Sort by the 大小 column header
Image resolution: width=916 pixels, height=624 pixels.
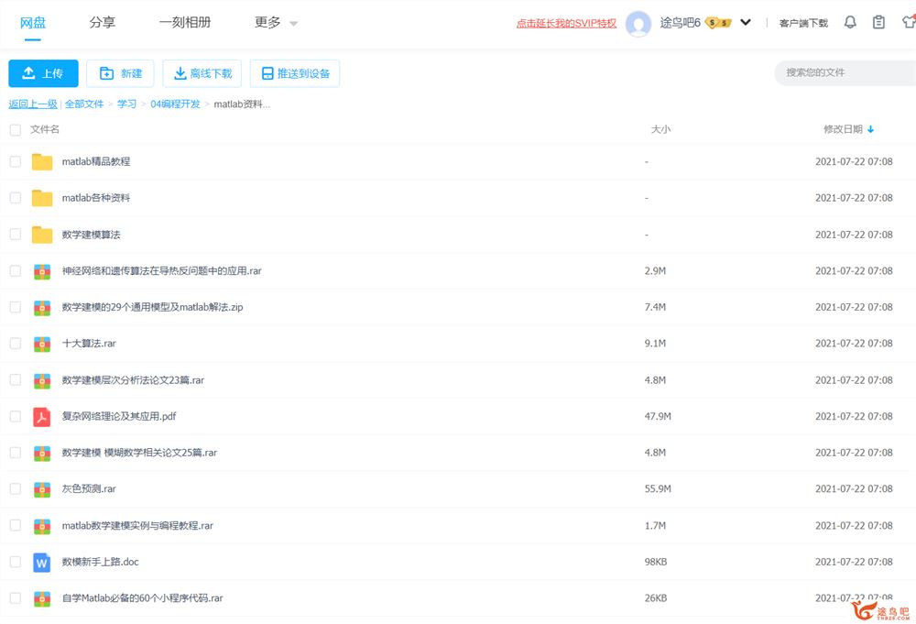pyautogui.click(x=660, y=129)
